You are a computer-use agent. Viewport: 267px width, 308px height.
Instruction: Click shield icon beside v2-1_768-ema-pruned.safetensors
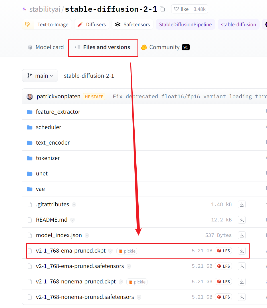(x=129, y=266)
